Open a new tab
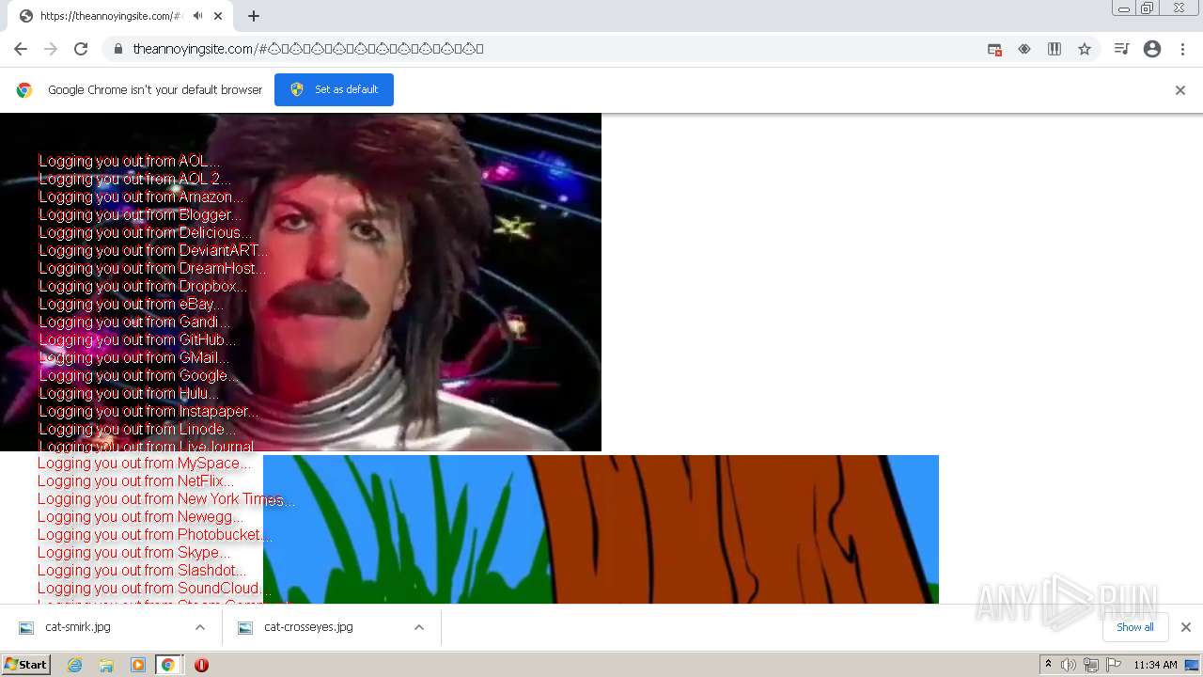The image size is (1203, 677). tap(254, 16)
